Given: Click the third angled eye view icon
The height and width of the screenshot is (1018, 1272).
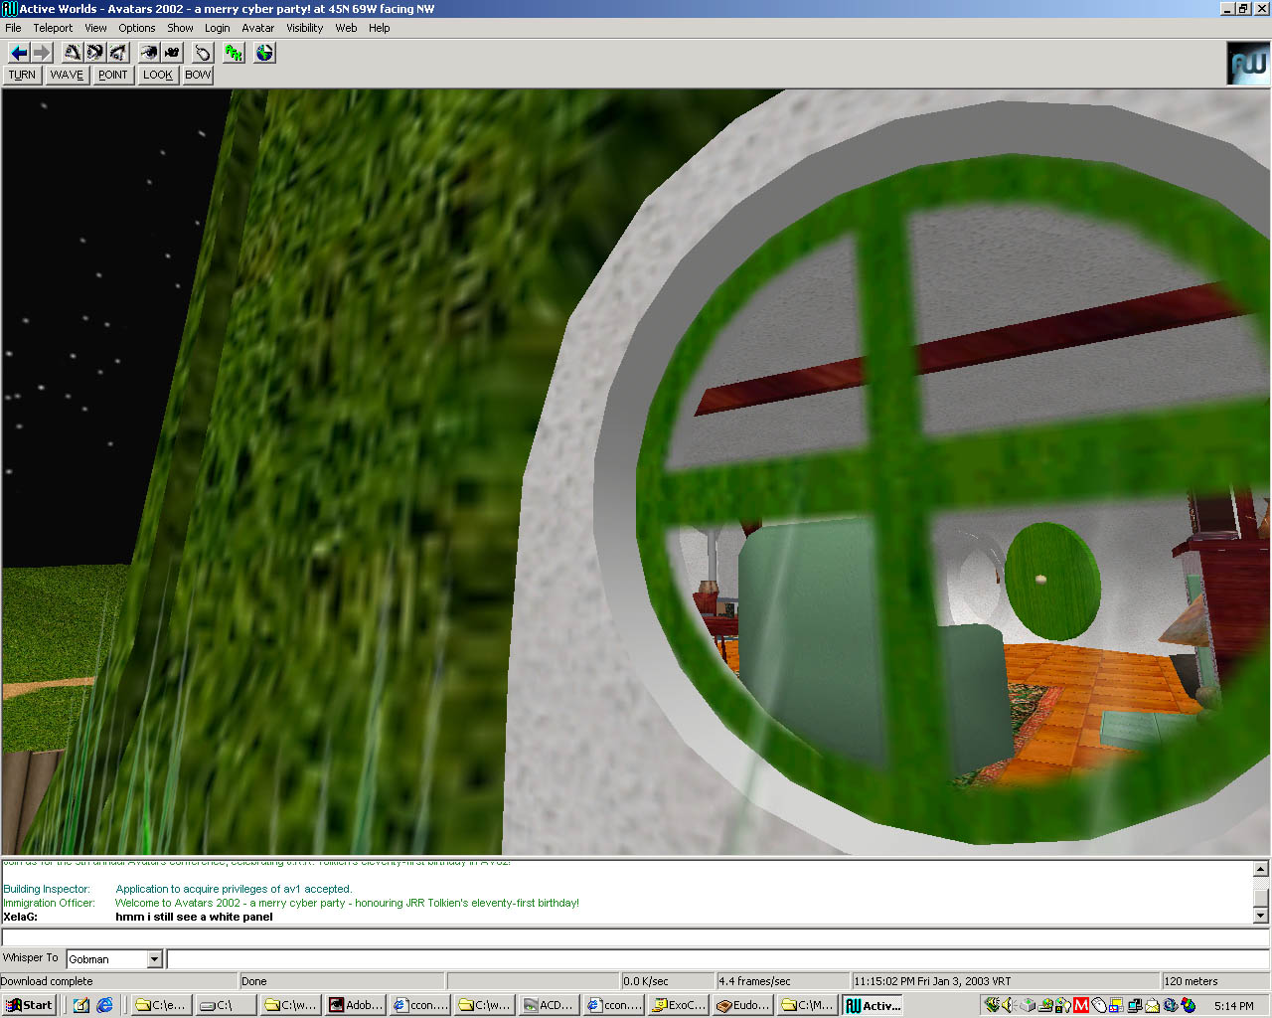Looking at the screenshot, I should tap(118, 53).
